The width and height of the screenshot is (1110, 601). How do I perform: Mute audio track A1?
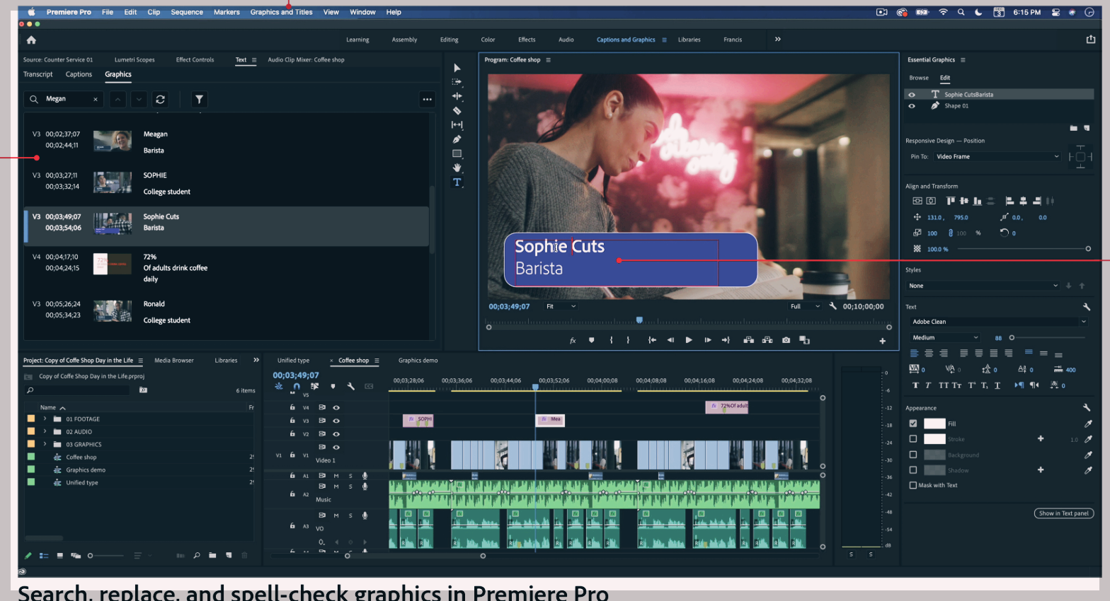(336, 476)
